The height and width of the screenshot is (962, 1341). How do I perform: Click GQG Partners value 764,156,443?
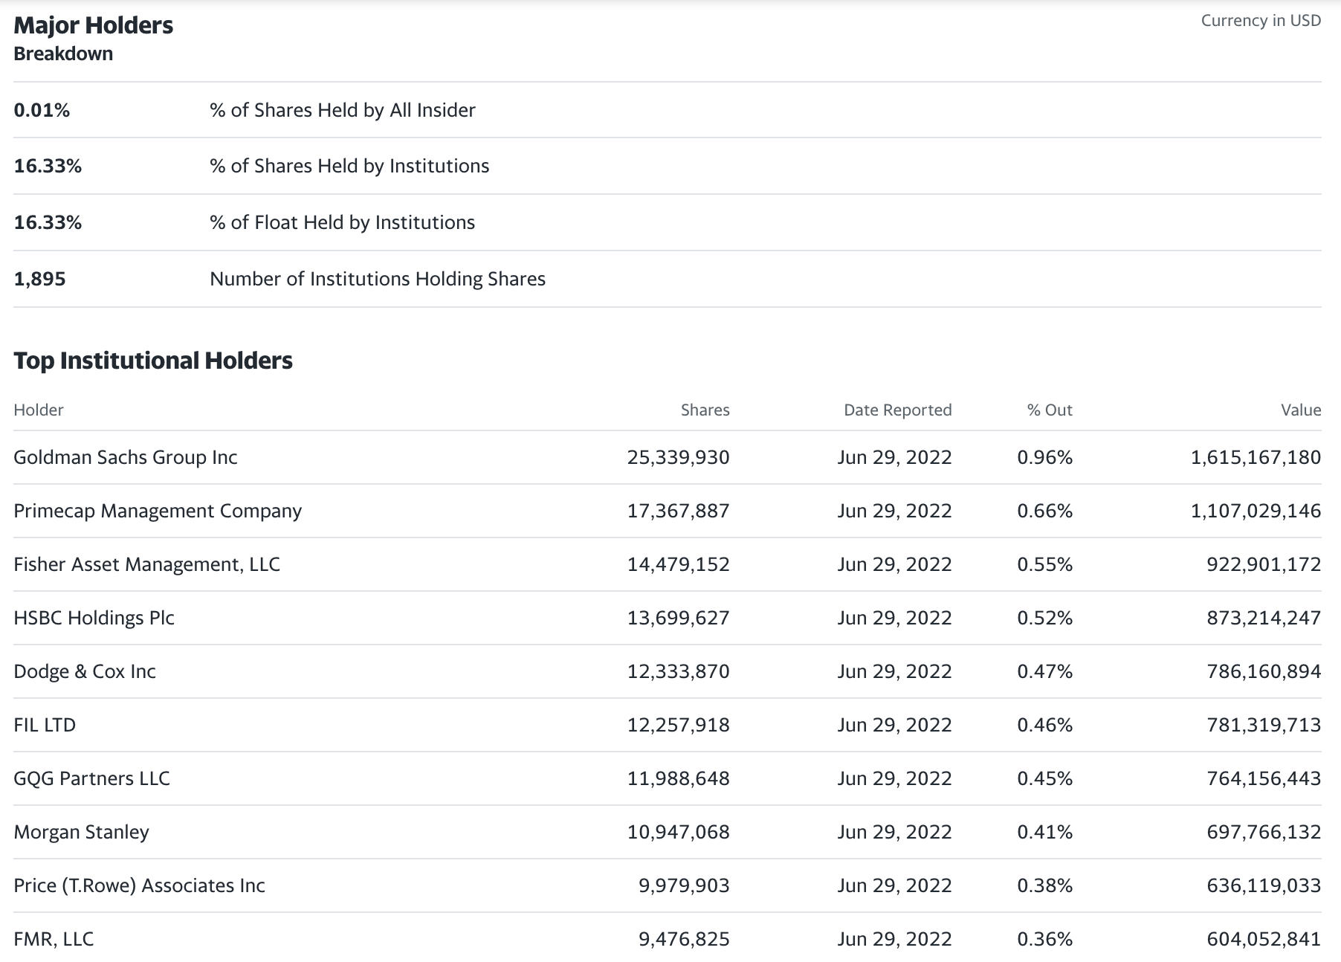coord(1264,778)
